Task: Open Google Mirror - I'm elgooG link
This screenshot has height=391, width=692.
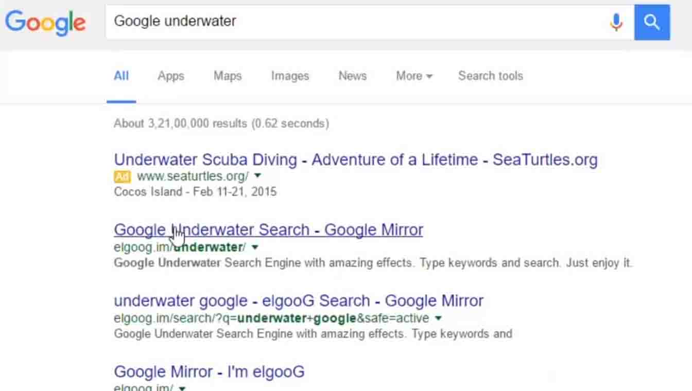Action: pos(209,371)
